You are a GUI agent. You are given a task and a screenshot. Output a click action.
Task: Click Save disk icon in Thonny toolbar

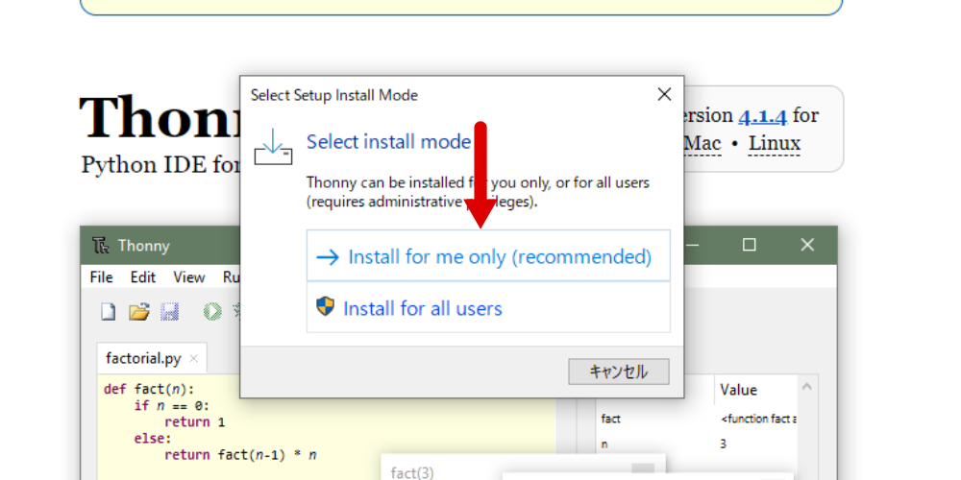[169, 312]
